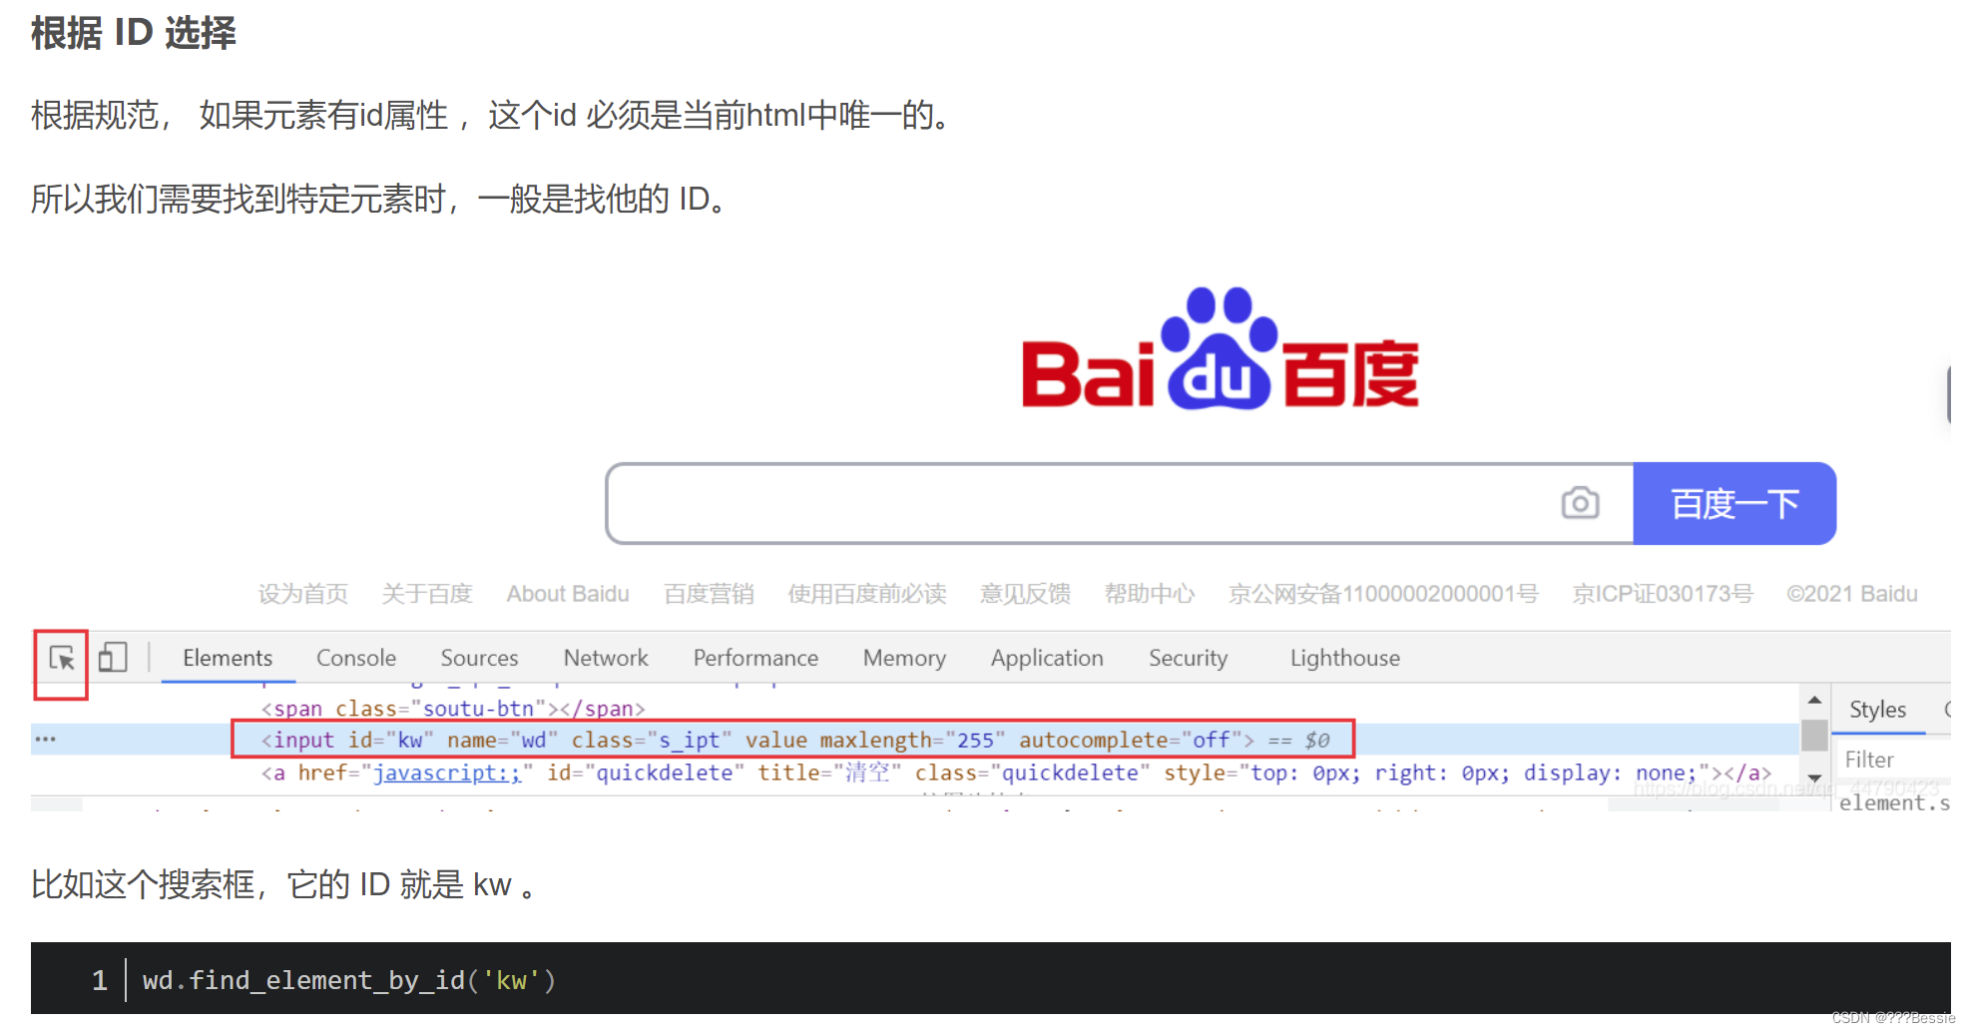Select the Styles pane tab
The width and height of the screenshot is (1971, 1033).
point(1877,710)
